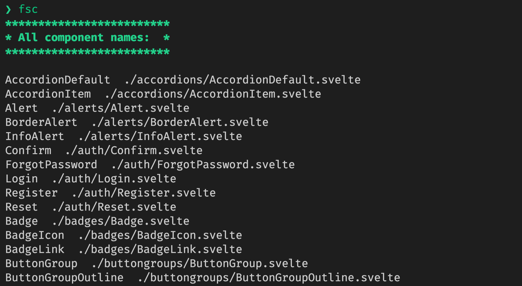The image size is (522, 286).
Task: Click the ./accordions/AccordionDefault.svelte path
Action: point(243,80)
